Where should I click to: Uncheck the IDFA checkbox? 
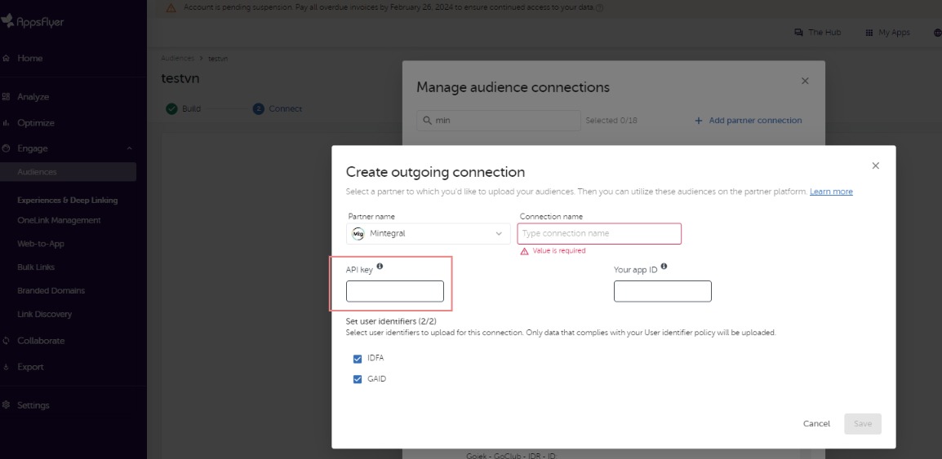358,359
